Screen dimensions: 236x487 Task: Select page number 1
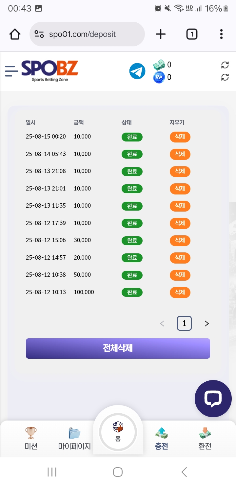[x=184, y=324]
